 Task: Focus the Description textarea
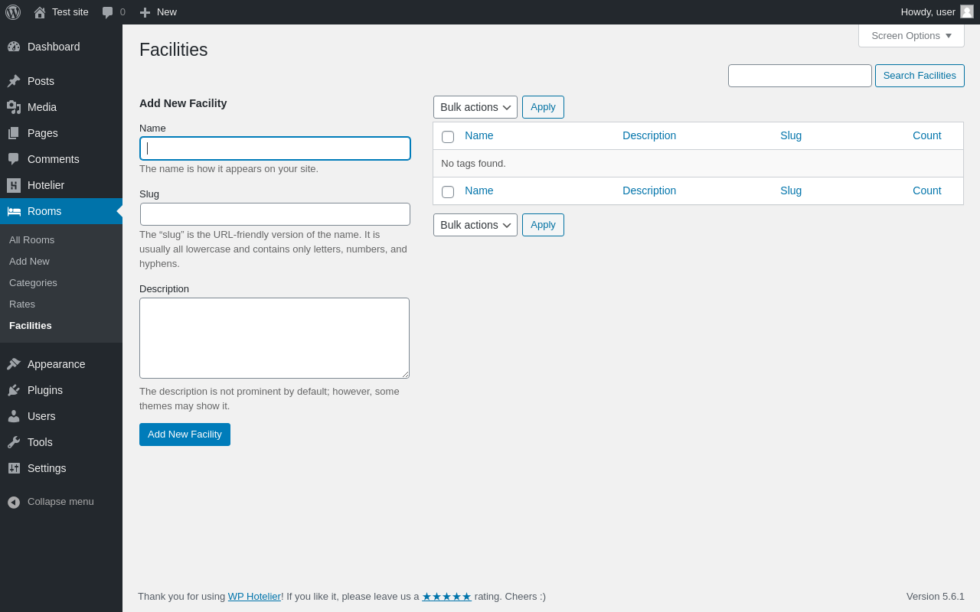click(274, 338)
